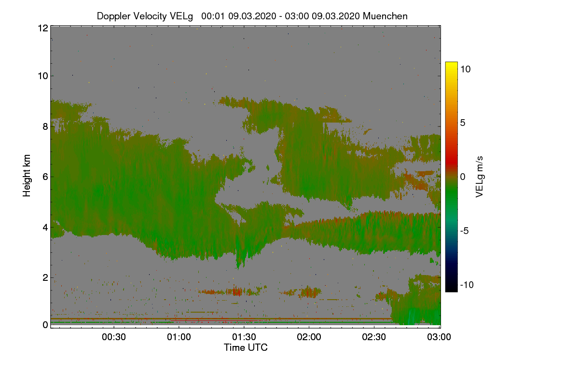Click the 'VELg m/s' colorbar label
Viewport: 579px width, 386px height.
(x=479, y=176)
